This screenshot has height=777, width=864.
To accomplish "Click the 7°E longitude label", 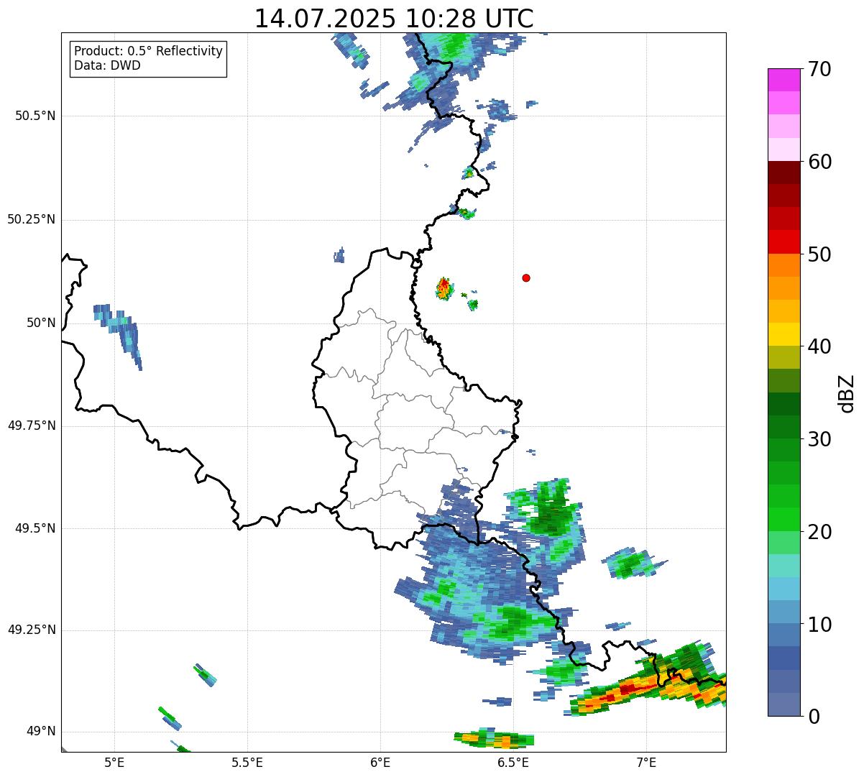I will click(646, 762).
